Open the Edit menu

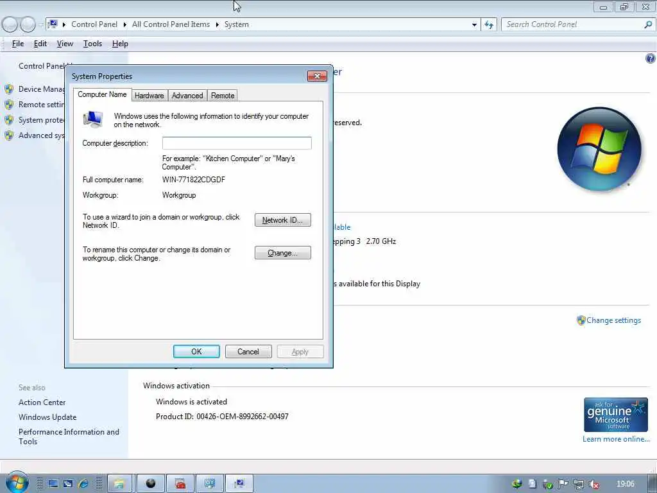pos(40,44)
